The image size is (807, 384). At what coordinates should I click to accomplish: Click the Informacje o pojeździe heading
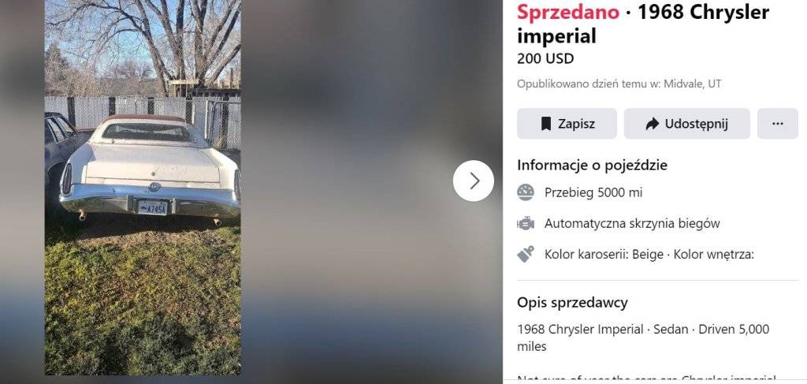(592, 166)
